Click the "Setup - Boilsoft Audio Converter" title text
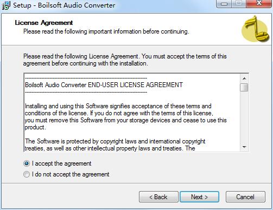273x210 pixels. [64, 5]
